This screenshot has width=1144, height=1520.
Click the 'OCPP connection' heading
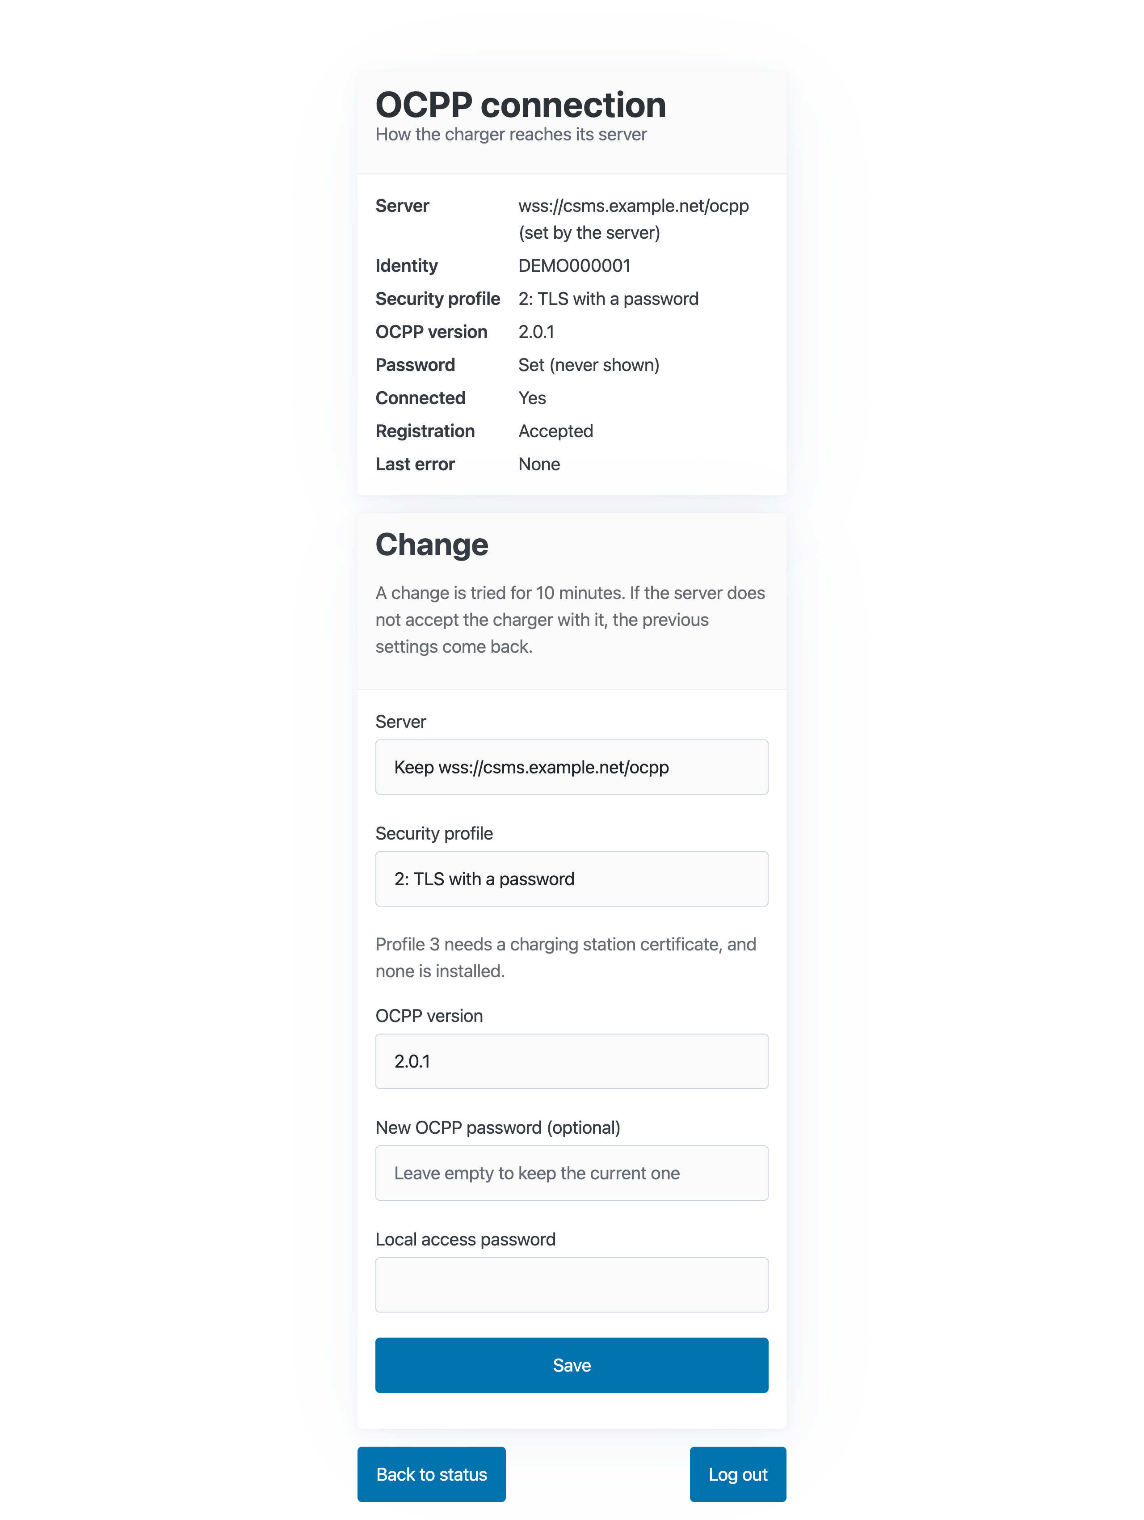521,105
